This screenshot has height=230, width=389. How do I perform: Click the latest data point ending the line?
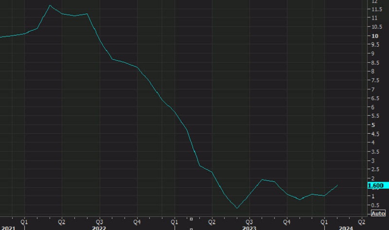337,185
